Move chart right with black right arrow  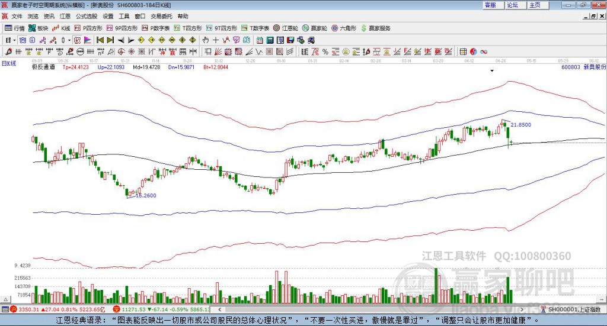131,40
